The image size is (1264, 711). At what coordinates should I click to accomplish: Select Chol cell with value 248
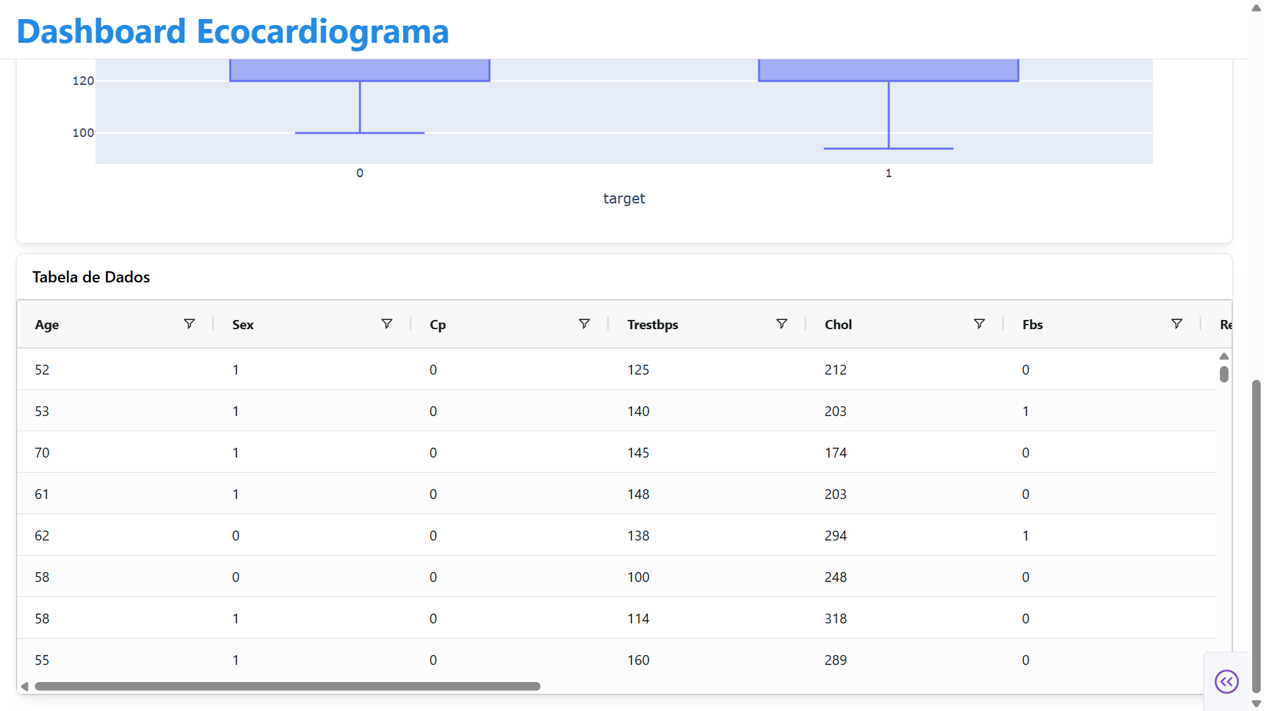tap(905, 577)
